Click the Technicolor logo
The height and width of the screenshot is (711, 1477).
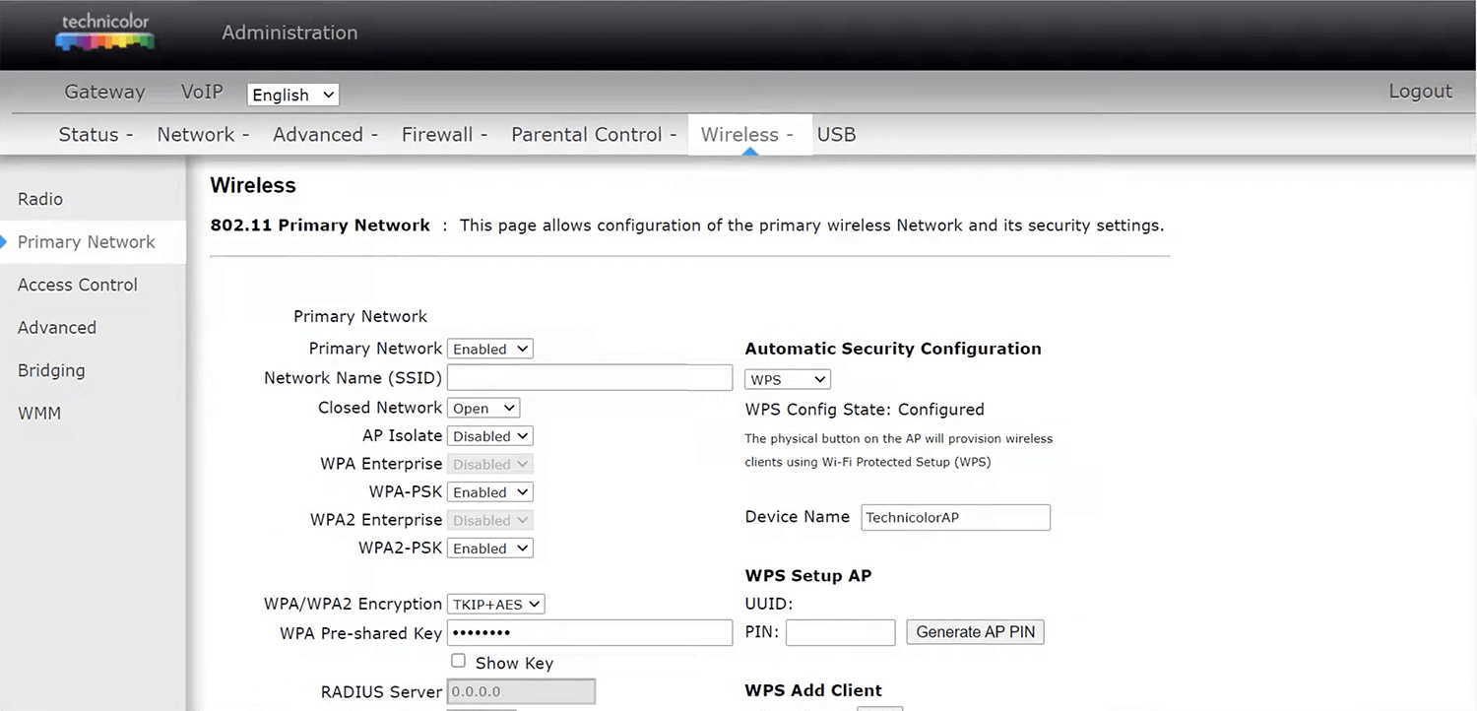tap(104, 32)
